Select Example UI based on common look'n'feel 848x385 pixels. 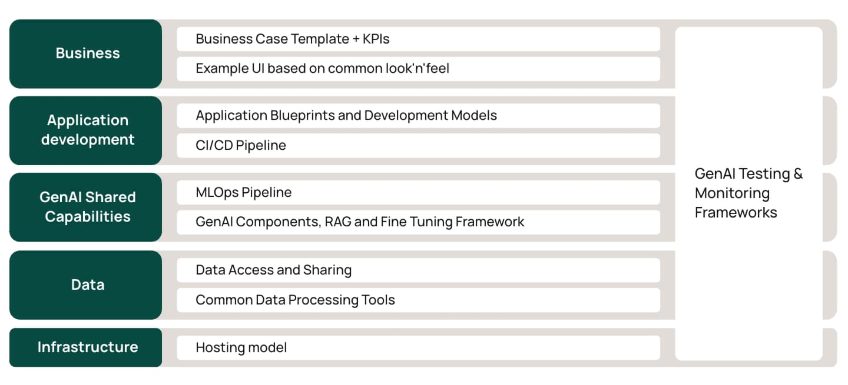point(418,68)
